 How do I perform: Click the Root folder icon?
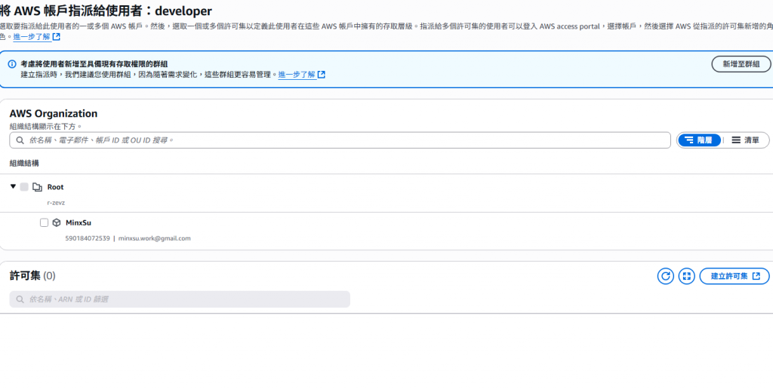38,187
